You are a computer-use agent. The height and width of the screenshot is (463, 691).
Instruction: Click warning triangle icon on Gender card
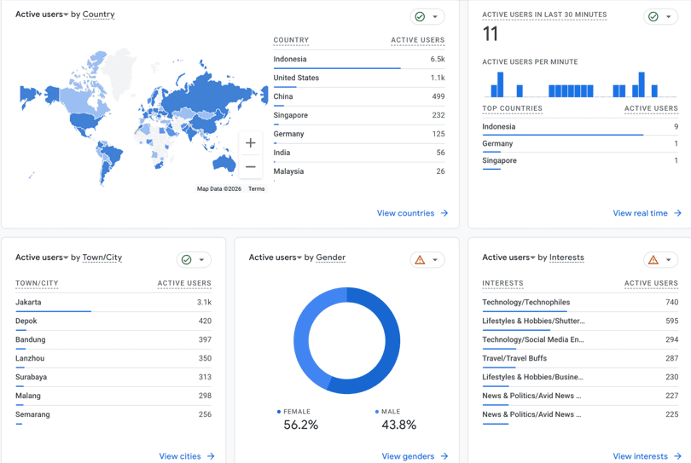[420, 260]
